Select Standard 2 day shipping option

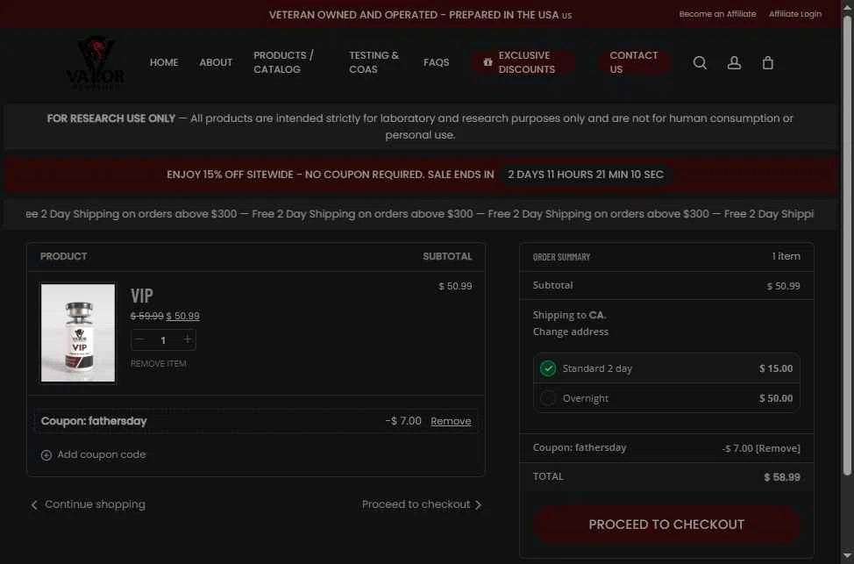point(548,368)
